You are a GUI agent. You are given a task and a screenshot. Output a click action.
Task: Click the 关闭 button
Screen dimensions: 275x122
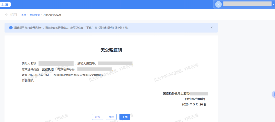click(111, 117)
